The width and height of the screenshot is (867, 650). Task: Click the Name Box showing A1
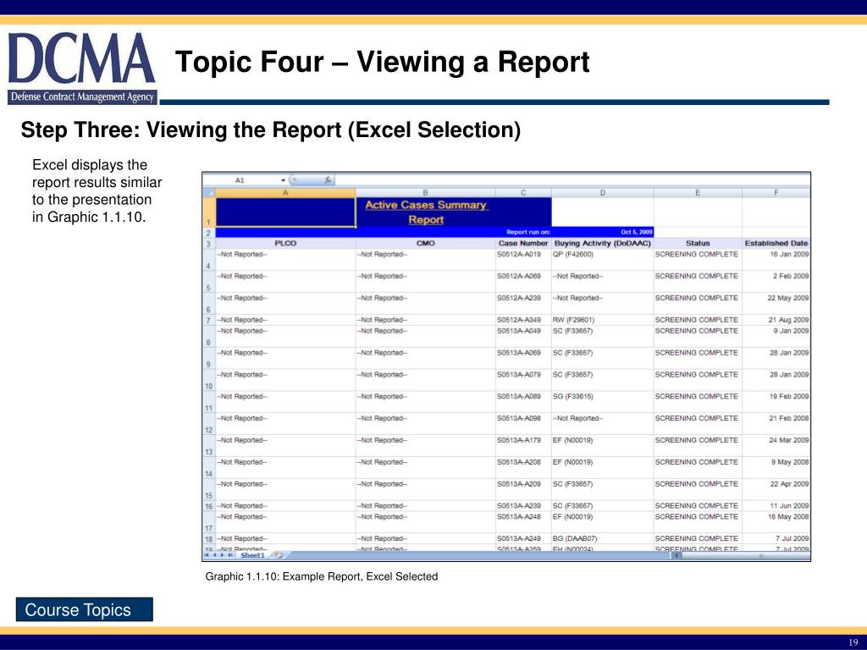(240, 180)
